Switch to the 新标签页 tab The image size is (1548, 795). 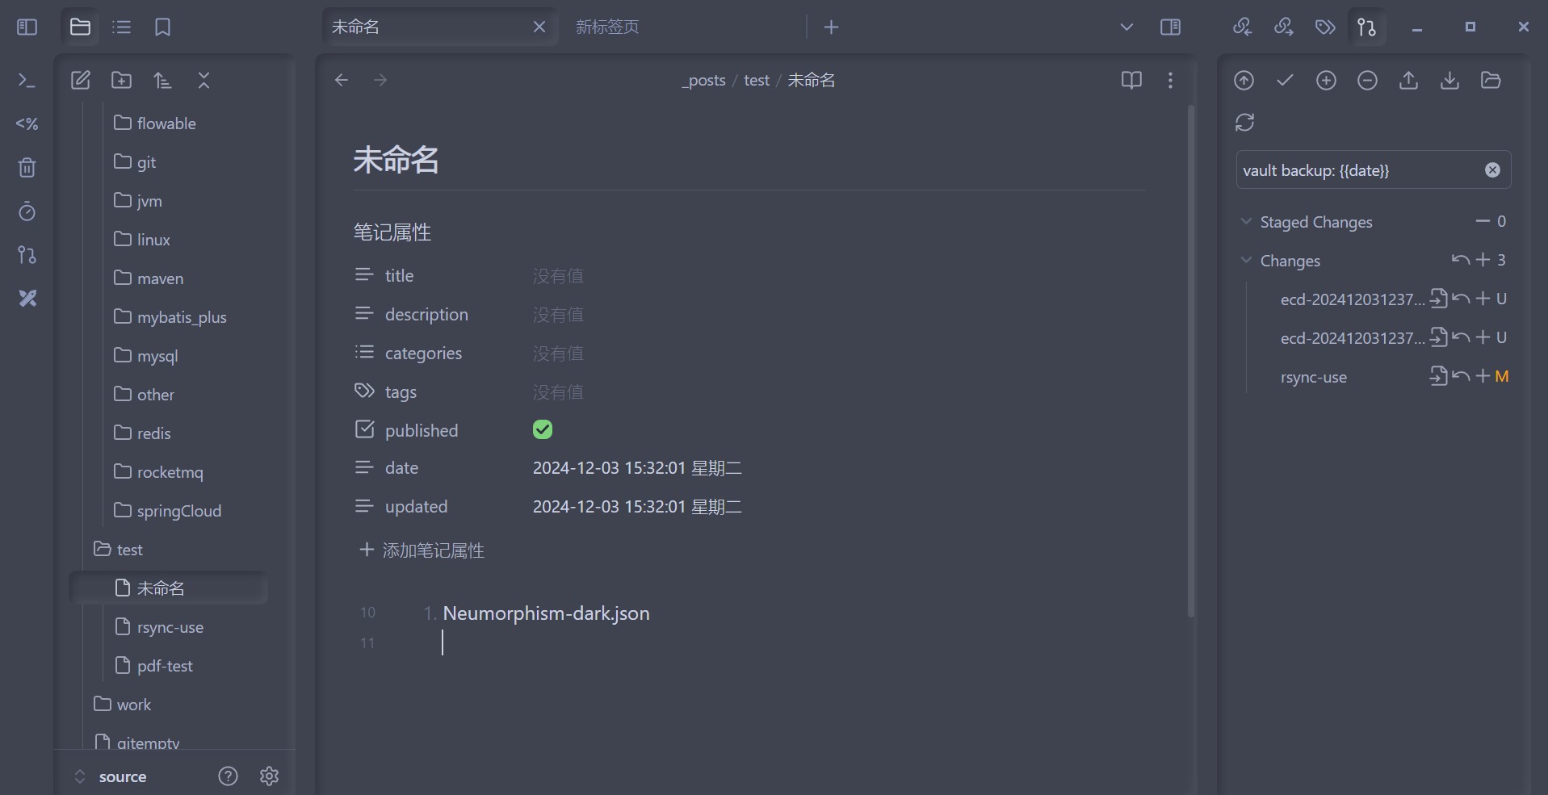pos(607,27)
